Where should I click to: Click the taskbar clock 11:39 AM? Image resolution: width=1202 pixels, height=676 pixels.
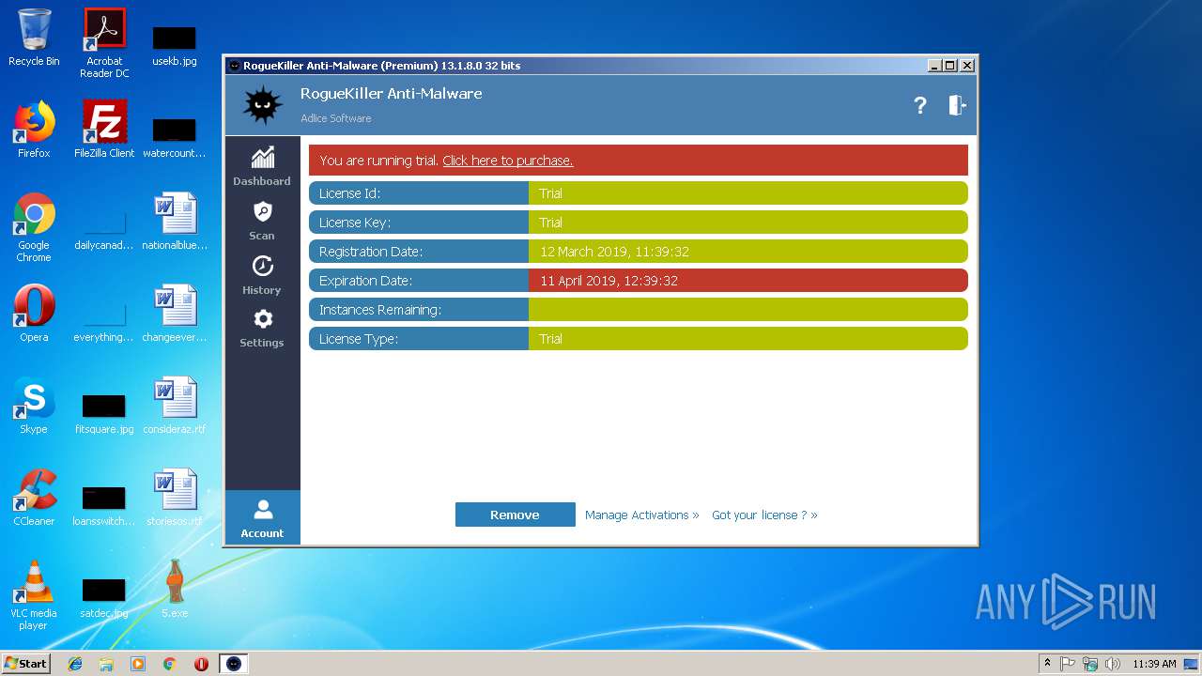click(1154, 664)
